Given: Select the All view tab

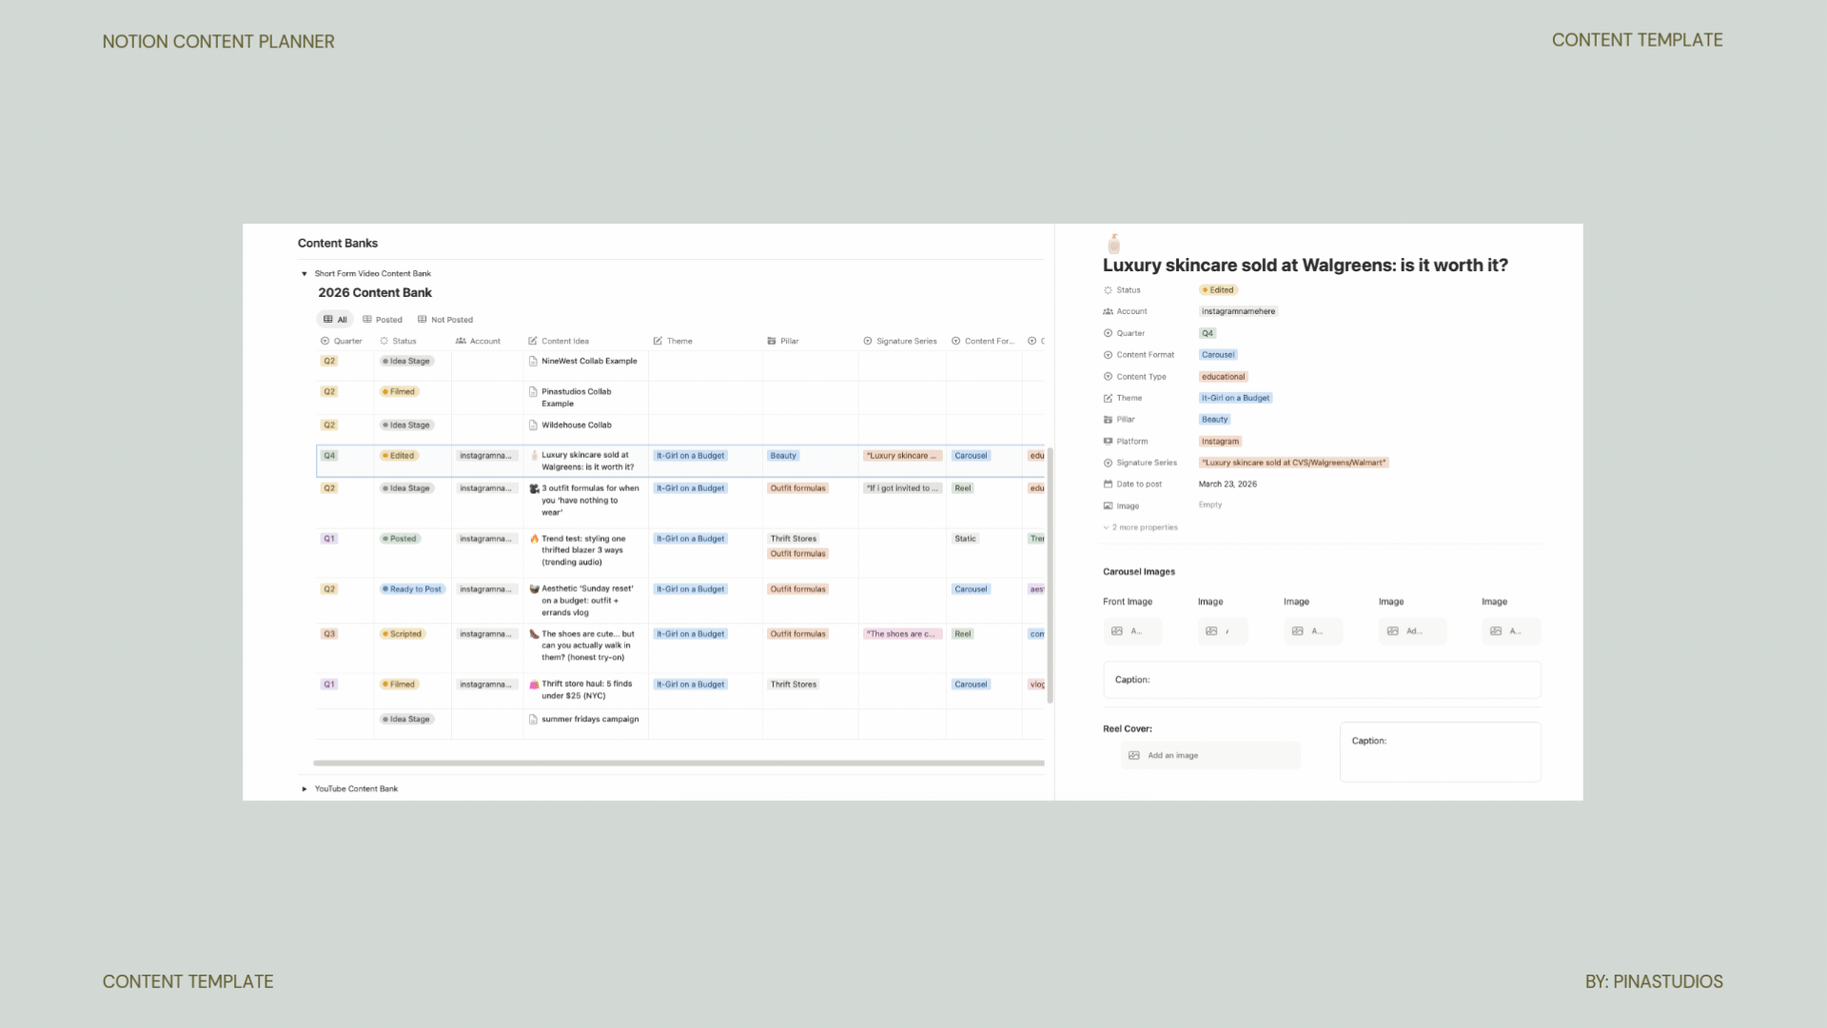Looking at the screenshot, I should [336, 320].
